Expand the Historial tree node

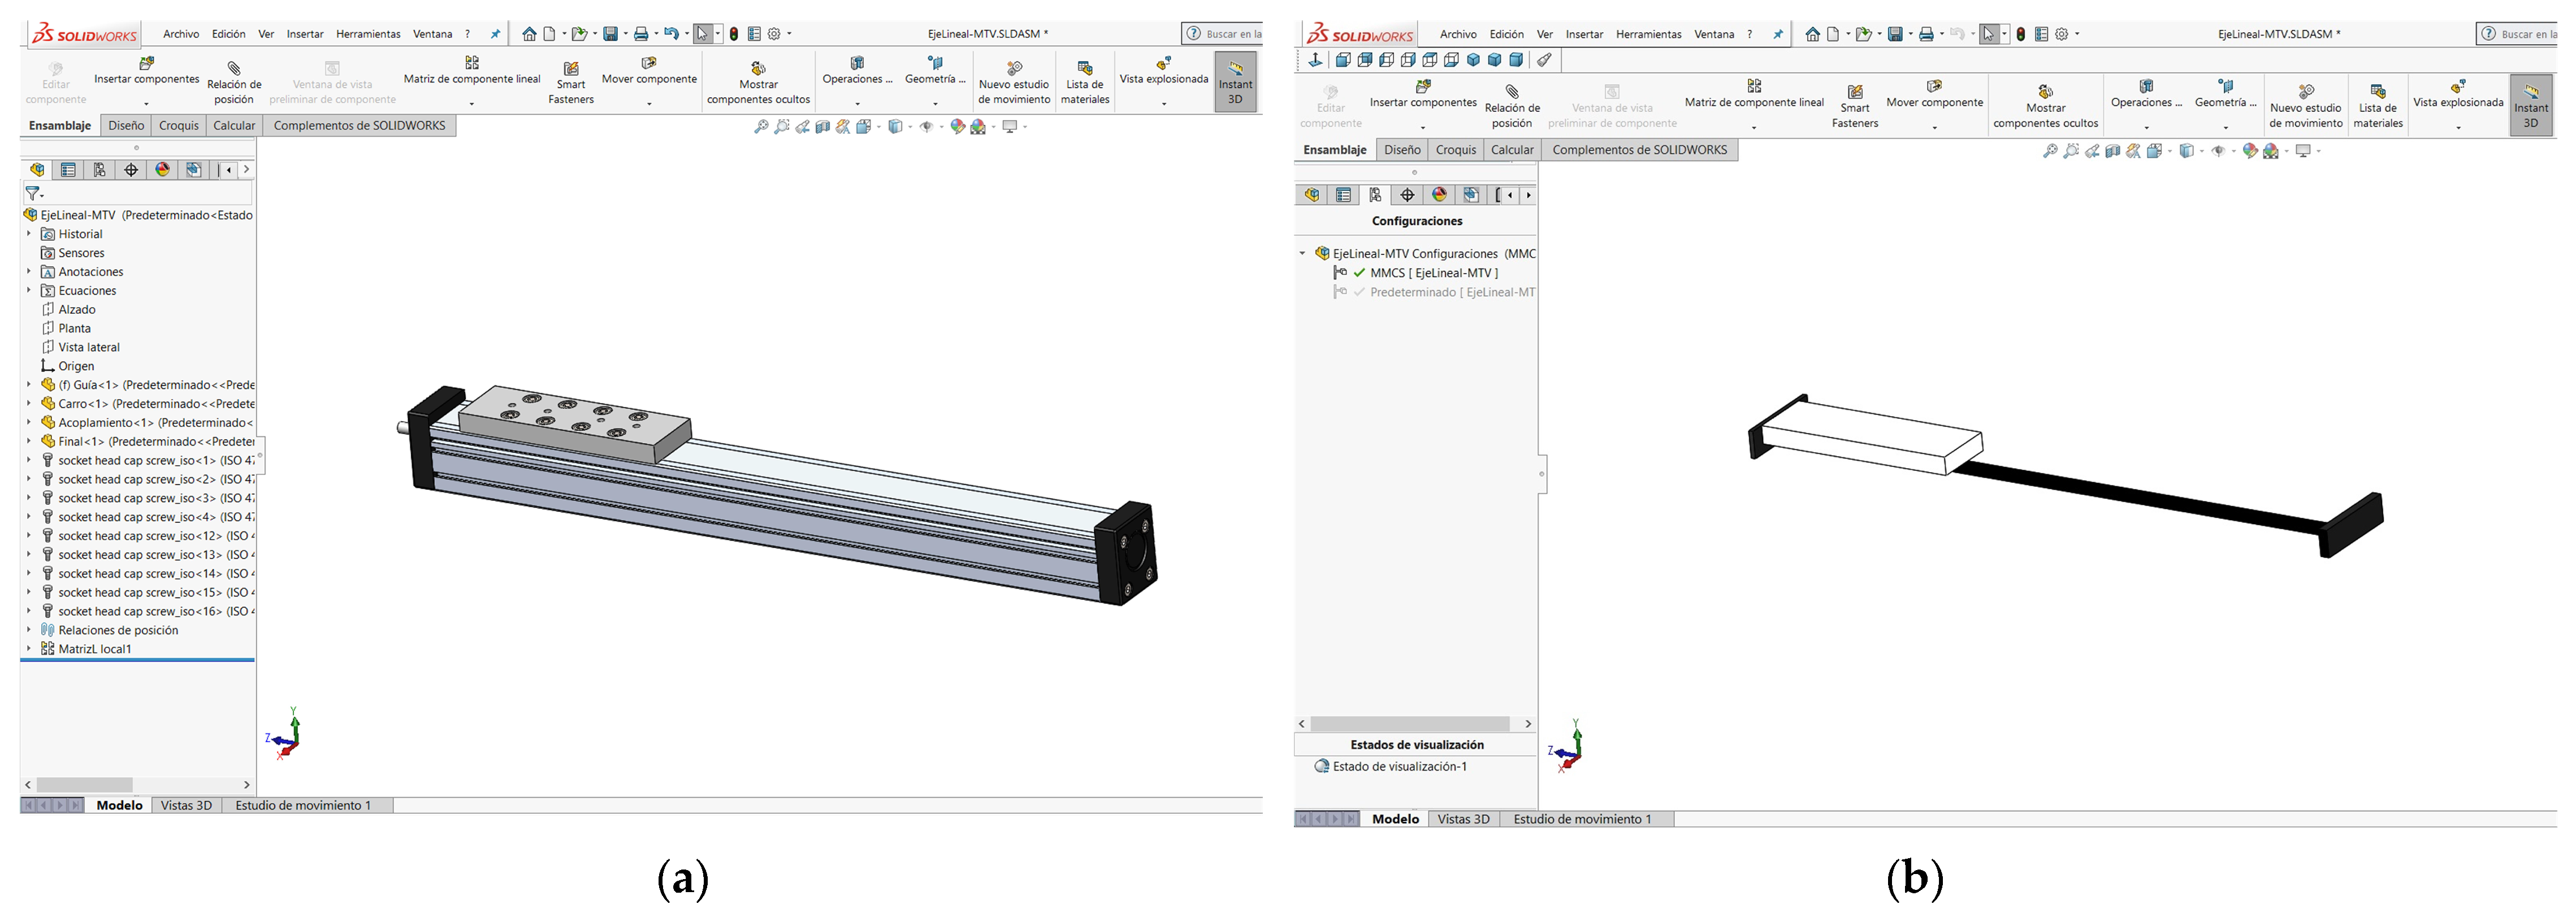pyautogui.click(x=29, y=234)
